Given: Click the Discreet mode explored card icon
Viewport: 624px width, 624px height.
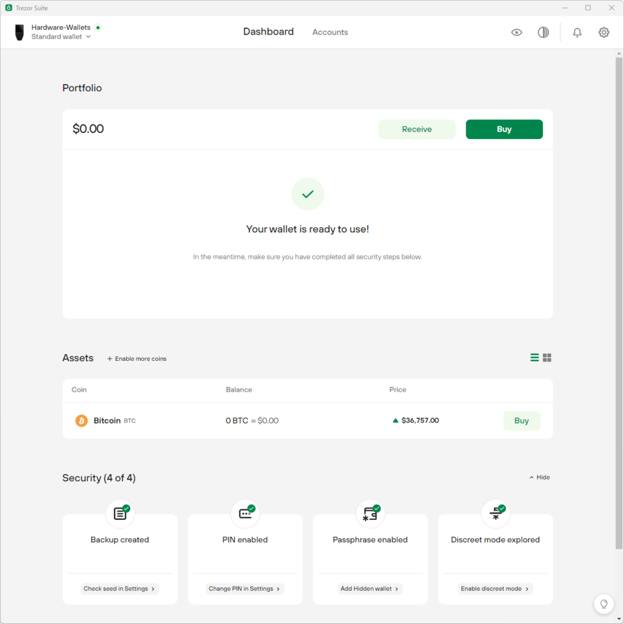Looking at the screenshot, I should 495,513.
